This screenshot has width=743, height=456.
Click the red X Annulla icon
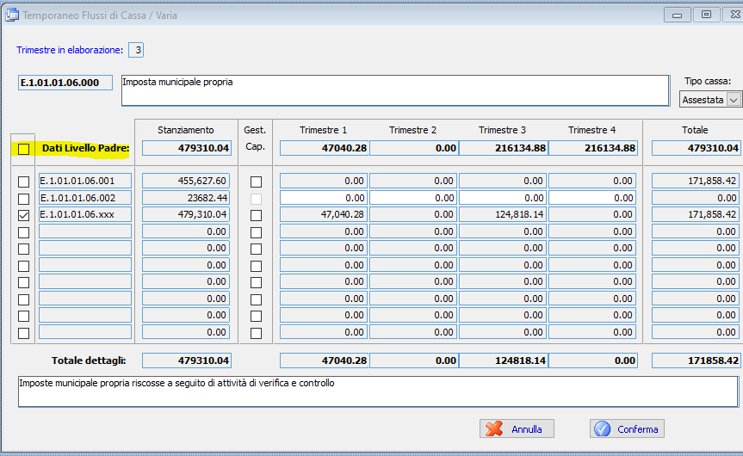click(x=493, y=428)
